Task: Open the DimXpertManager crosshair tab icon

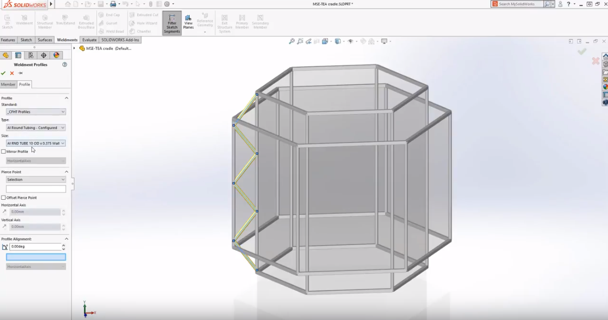Action: 43,55
